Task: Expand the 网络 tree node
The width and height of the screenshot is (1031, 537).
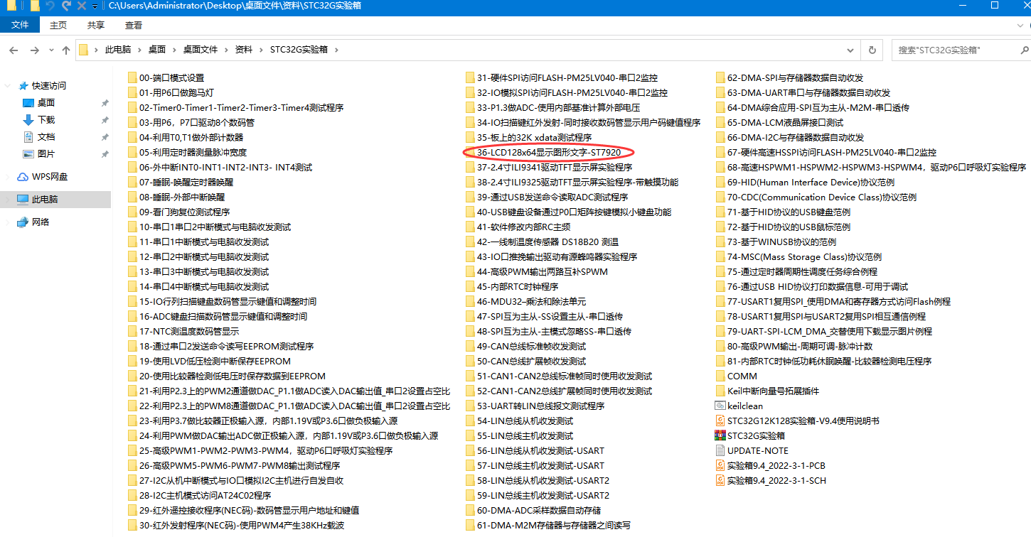Action: 8,222
